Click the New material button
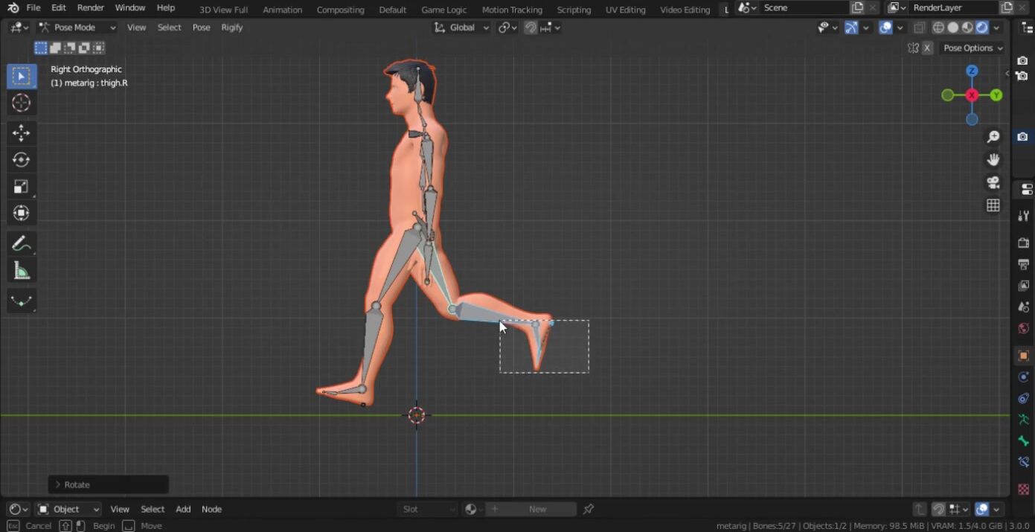Image resolution: width=1035 pixels, height=532 pixels. pyautogui.click(x=537, y=509)
